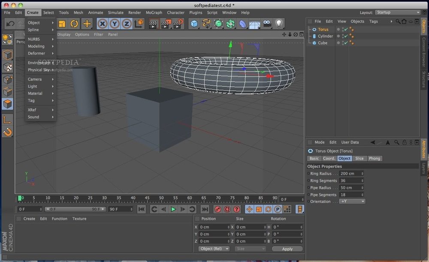Open Object submenu in Create menu
The image size is (429, 262).
41,23
